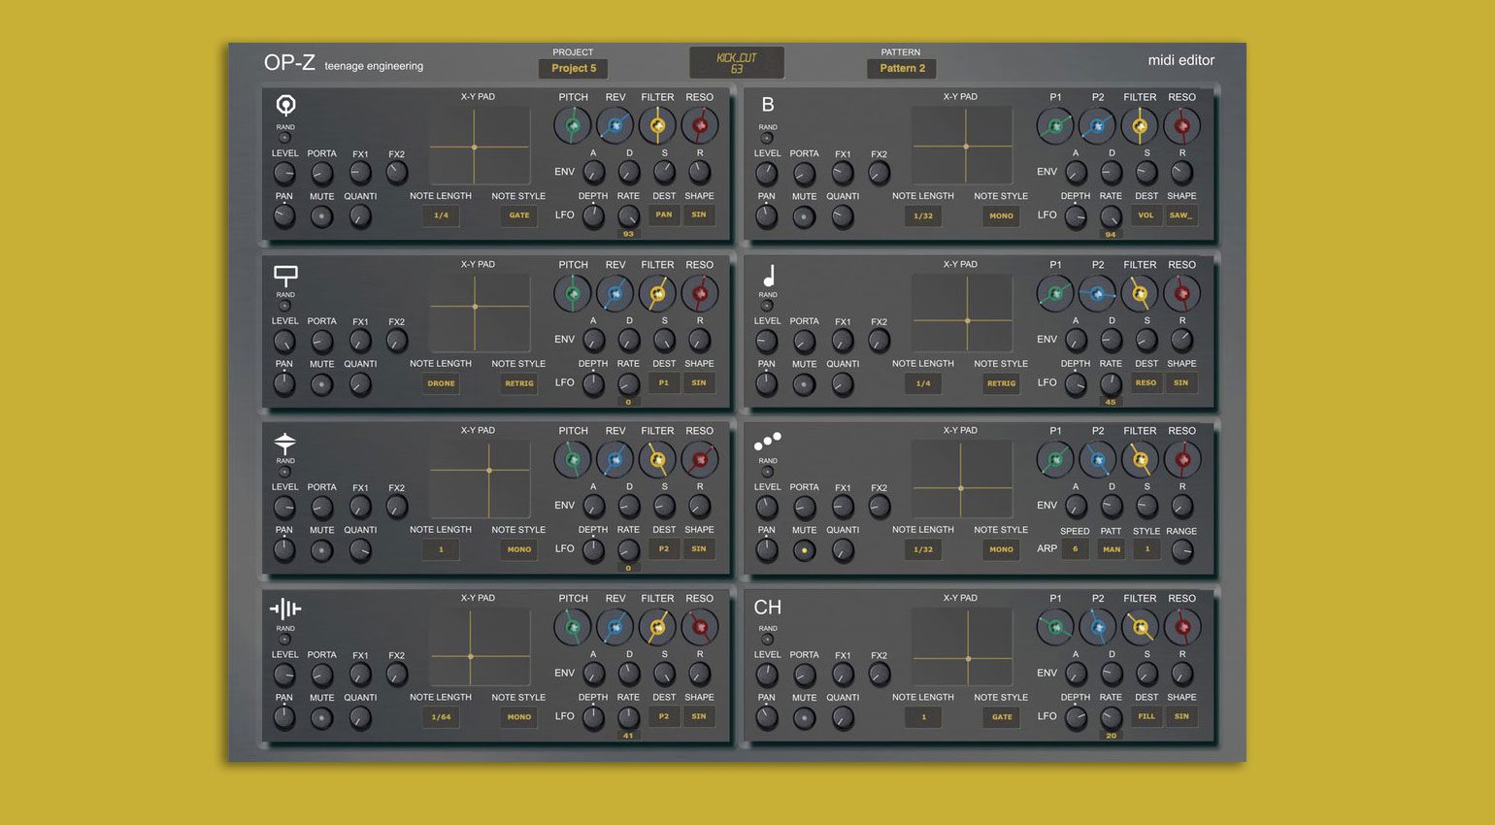The height and width of the screenshot is (825, 1495).
Task: Click the blue REV knob on kick track
Action: [615, 125]
